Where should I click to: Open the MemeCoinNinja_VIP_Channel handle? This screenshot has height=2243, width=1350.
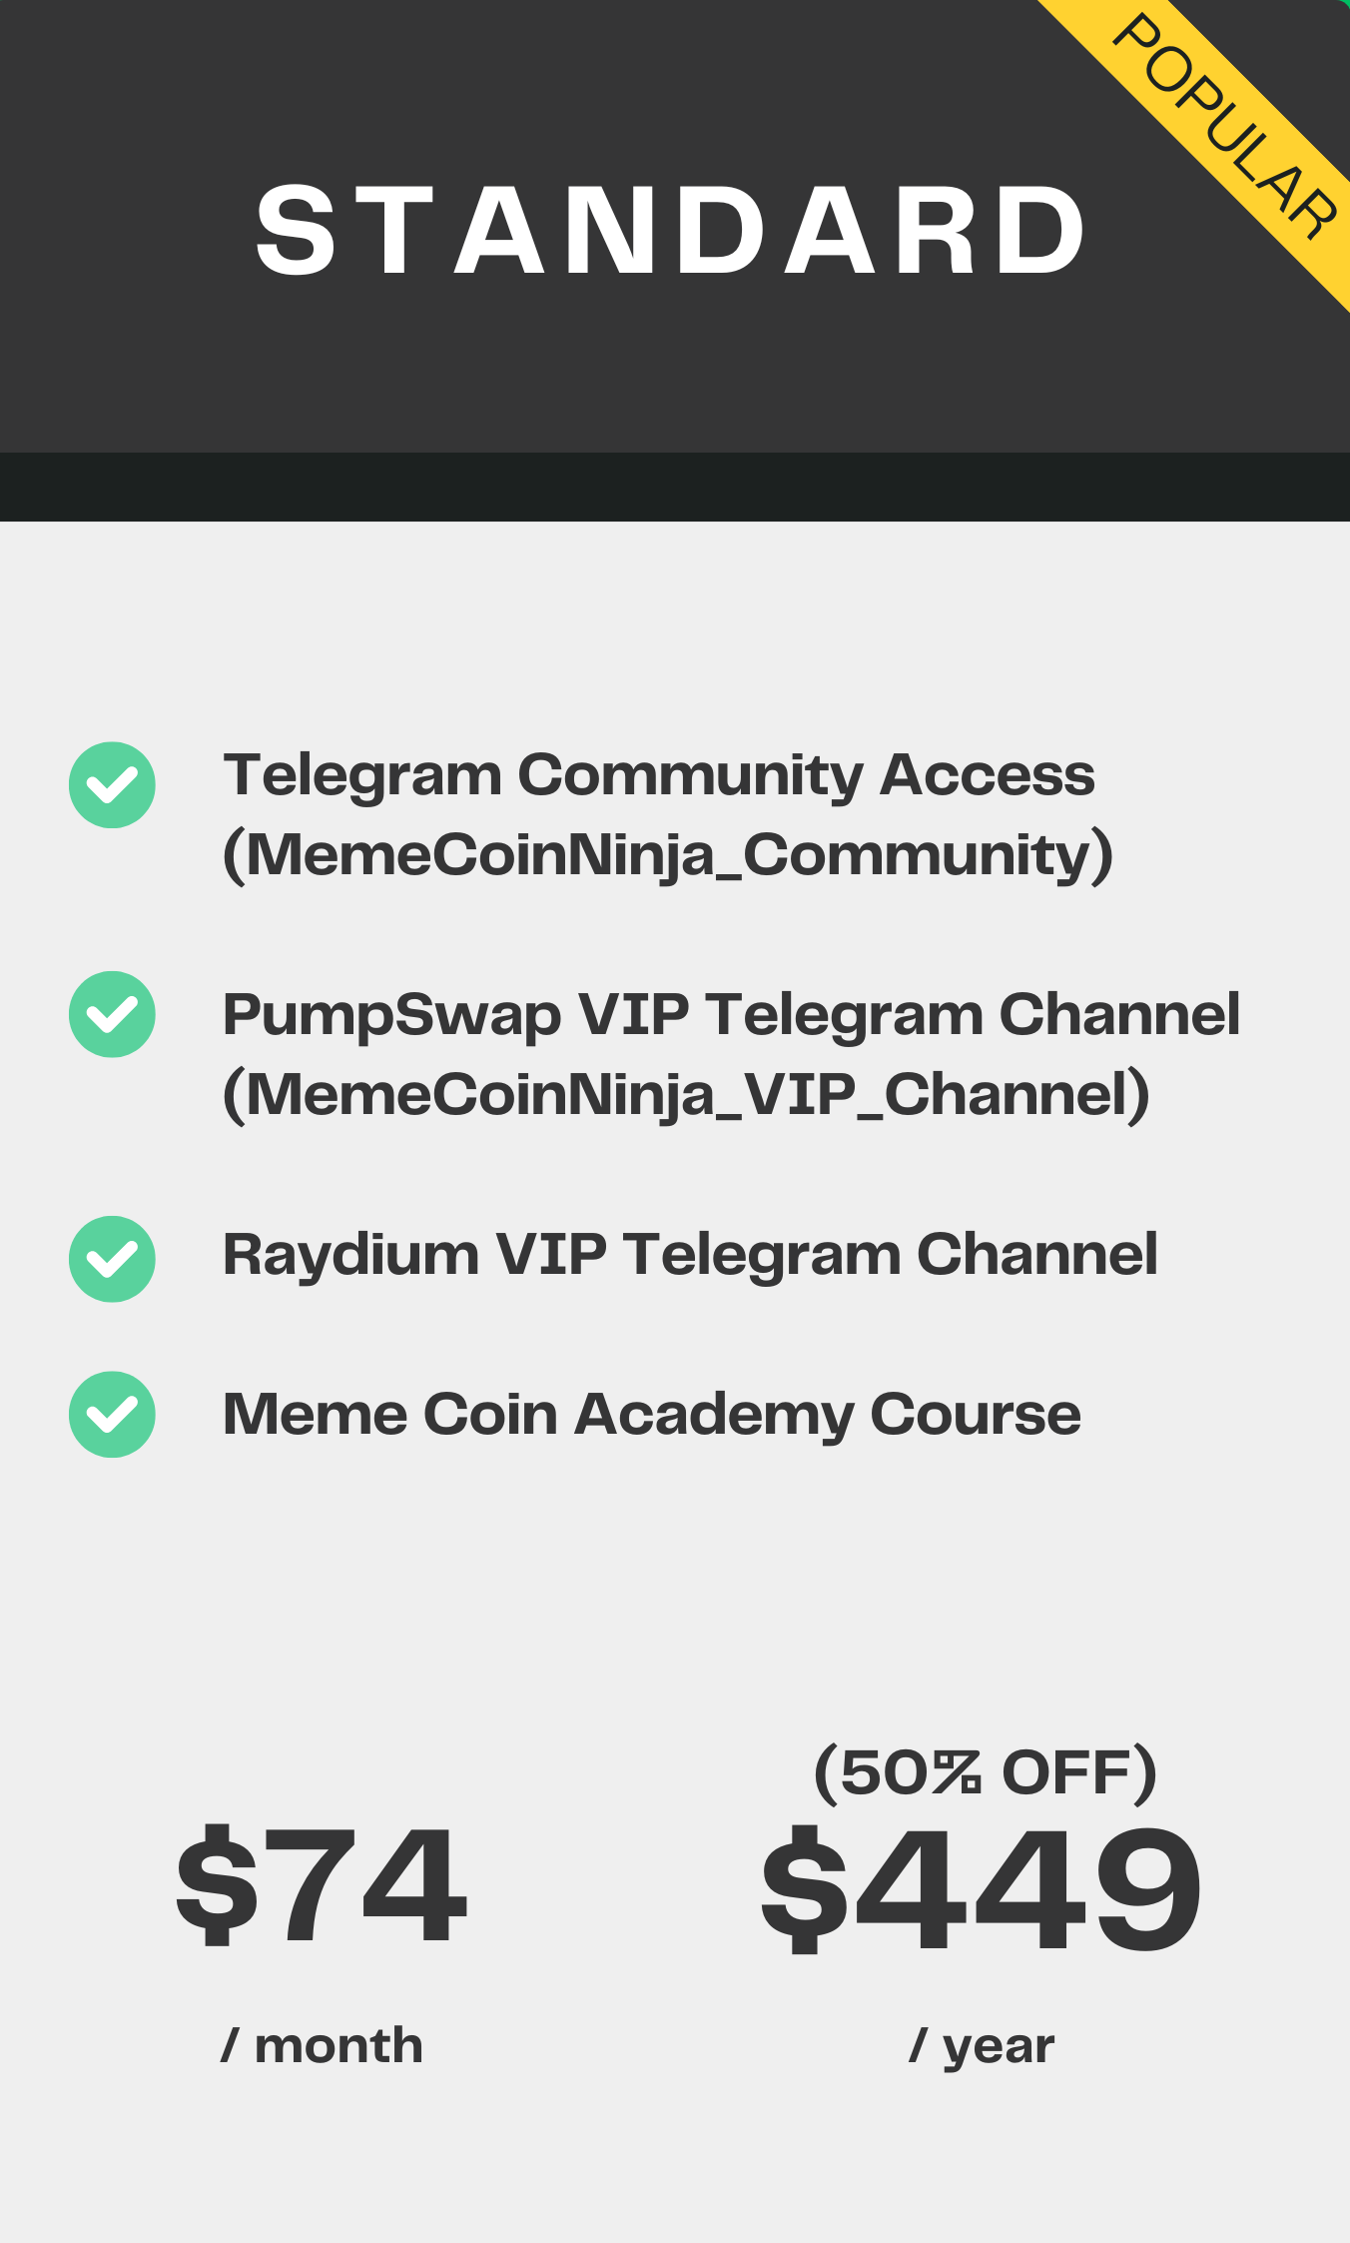click(686, 1095)
